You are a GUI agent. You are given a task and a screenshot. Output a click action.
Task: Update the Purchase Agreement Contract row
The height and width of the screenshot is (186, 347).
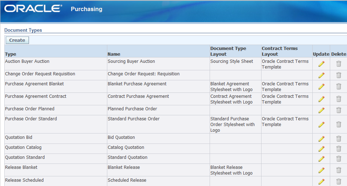pos(321,99)
